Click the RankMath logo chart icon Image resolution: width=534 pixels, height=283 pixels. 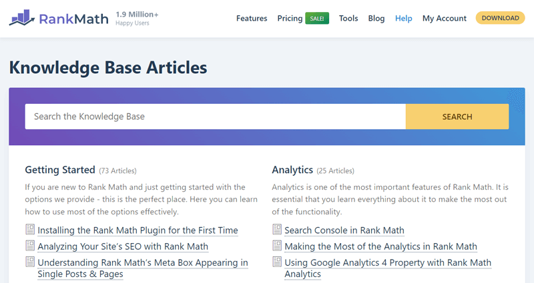[x=22, y=18]
